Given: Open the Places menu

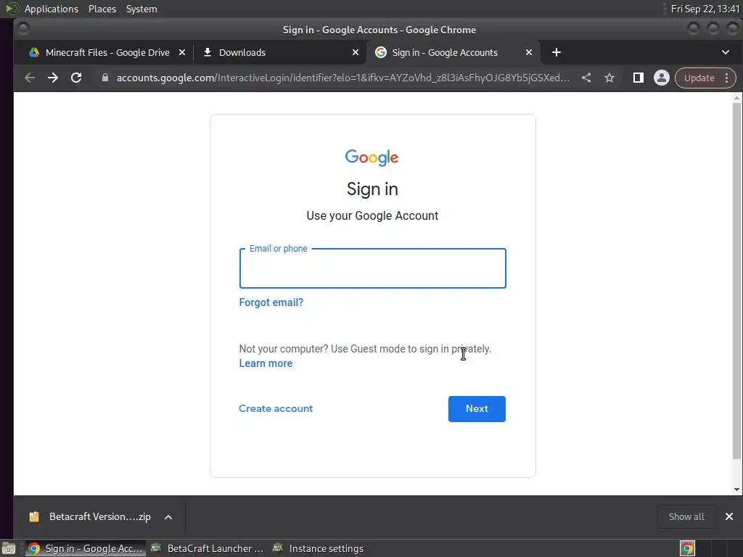Looking at the screenshot, I should [x=102, y=9].
